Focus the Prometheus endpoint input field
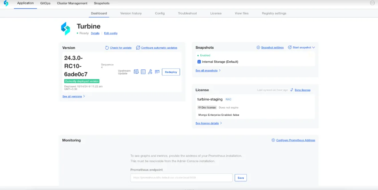378x190 pixels. coord(182,178)
